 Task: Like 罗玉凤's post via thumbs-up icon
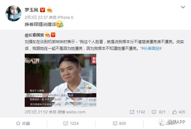[162, 124]
